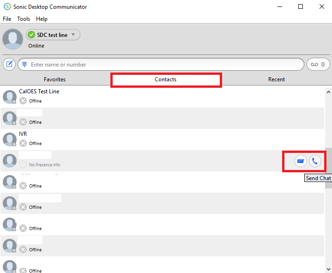Click the new message compose icon
332x273 pixels.
tap(9, 64)
